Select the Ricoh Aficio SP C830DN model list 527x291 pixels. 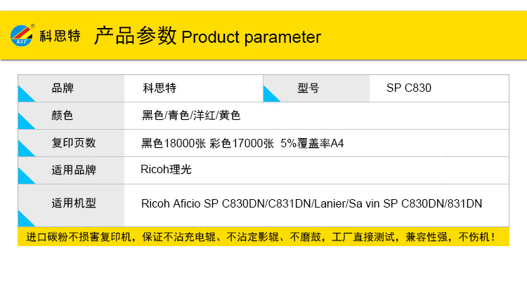311,204
